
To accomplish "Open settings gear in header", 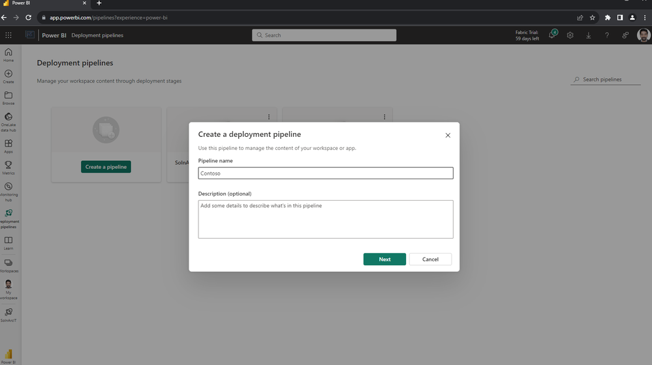I will coord(570,35).
